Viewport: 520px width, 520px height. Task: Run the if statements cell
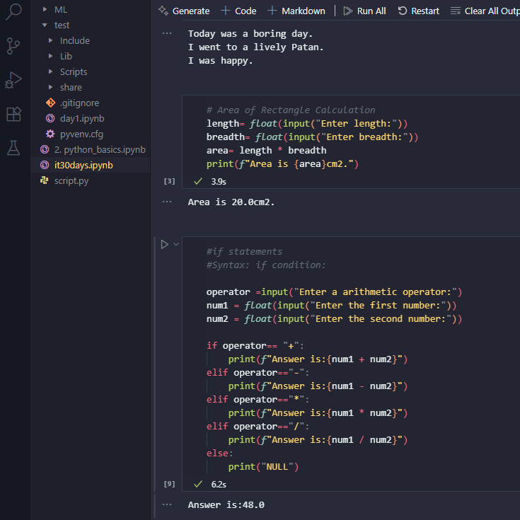164,244
